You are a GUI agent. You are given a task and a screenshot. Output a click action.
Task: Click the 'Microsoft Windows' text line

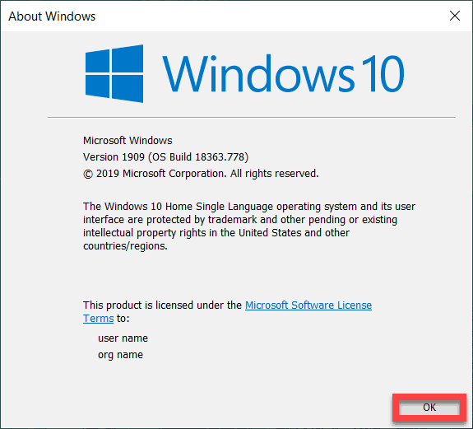tap(128, 140)
